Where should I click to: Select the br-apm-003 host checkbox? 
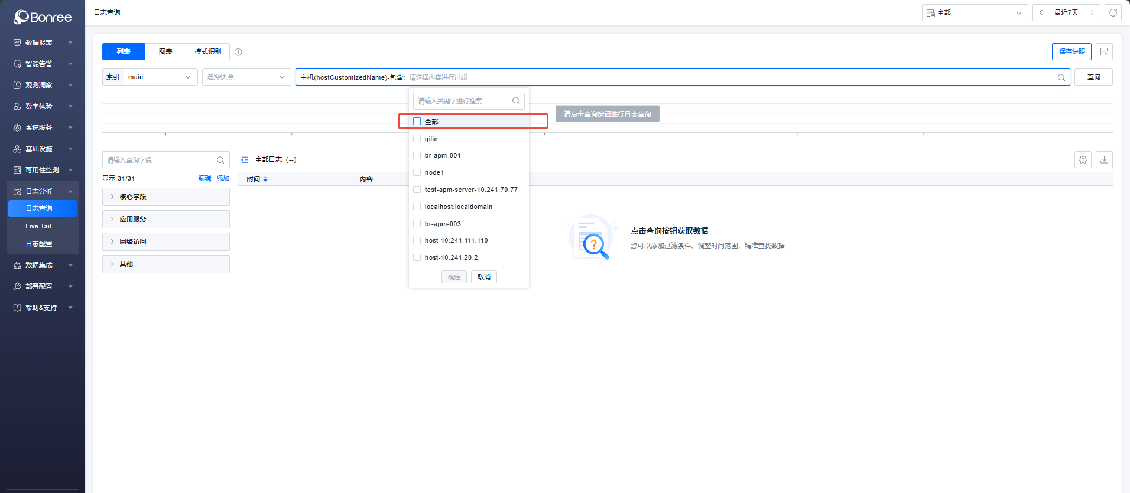click(x=417, y=224)
